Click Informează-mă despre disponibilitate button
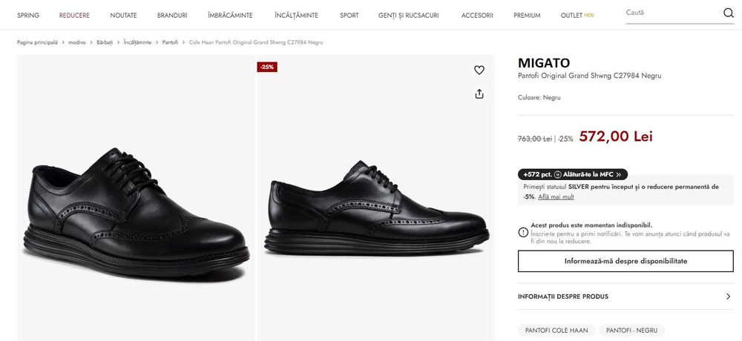Viewport: 742px width, 341px height. click(x=626, y=261)
